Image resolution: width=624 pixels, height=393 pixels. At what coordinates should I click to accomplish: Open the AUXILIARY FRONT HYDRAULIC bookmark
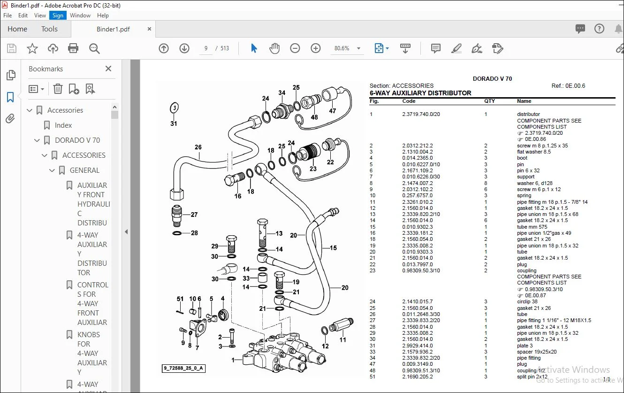point(93,204)
